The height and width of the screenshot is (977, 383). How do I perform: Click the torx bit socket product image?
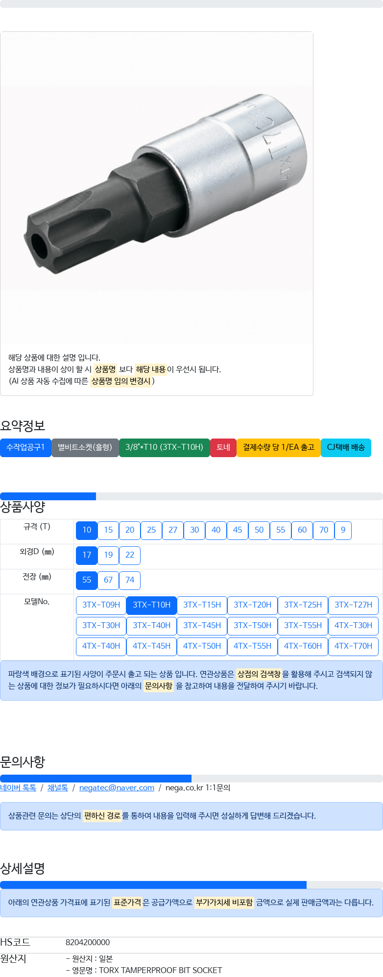(157, 189)
